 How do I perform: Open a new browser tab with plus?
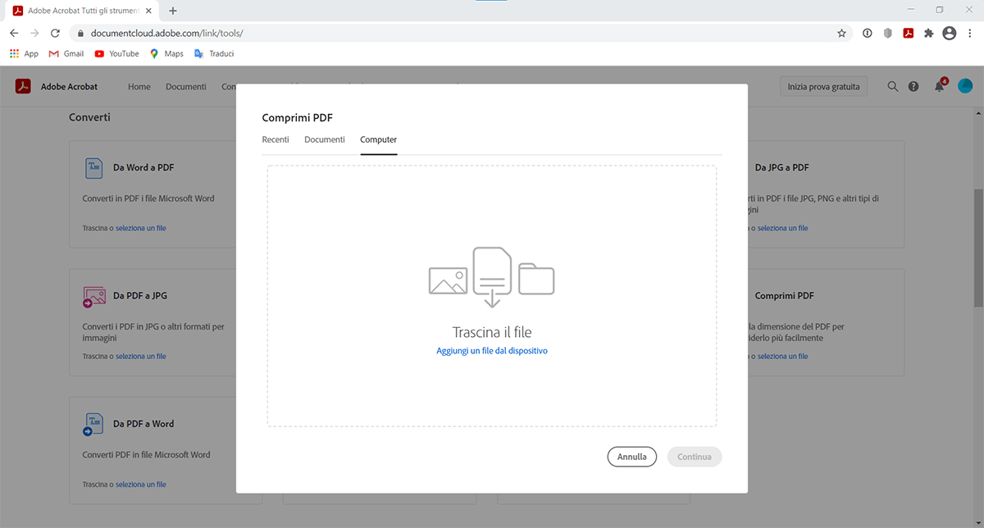click(173, 11)
